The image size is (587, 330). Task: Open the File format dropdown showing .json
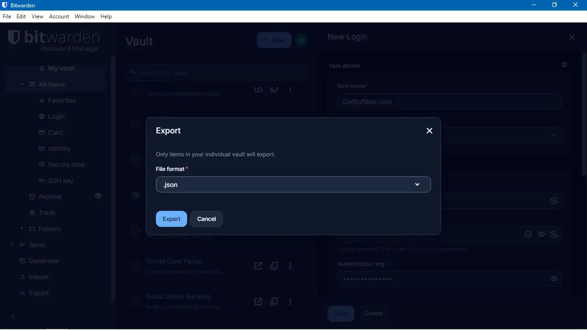click(293, 184)
